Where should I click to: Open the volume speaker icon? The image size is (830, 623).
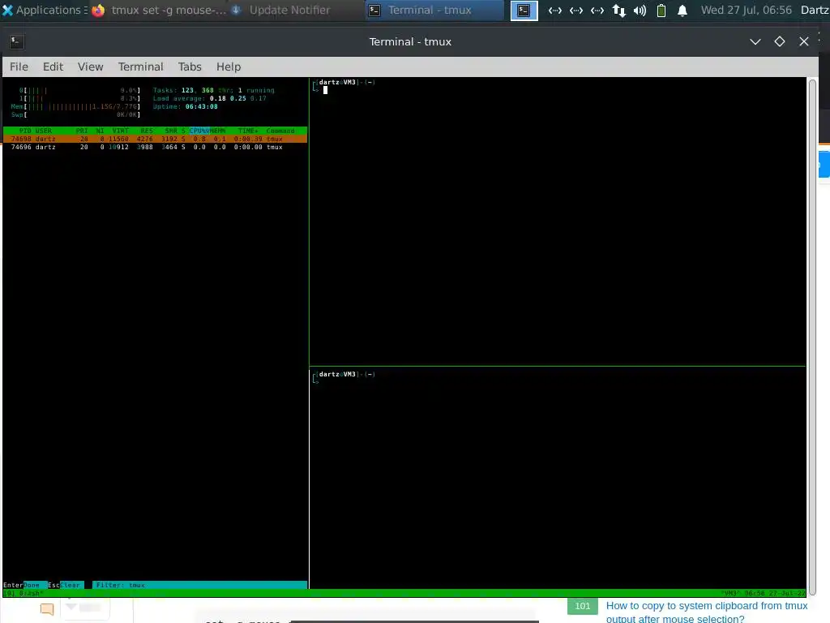point(640,10)
